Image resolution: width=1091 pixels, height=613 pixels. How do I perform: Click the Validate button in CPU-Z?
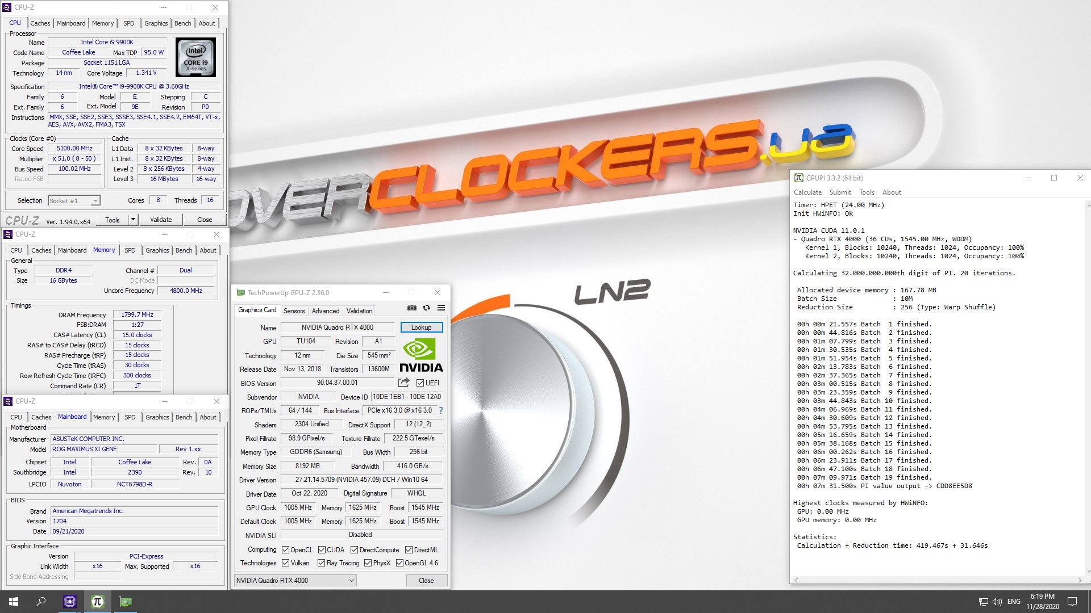[x=161, y=220]
